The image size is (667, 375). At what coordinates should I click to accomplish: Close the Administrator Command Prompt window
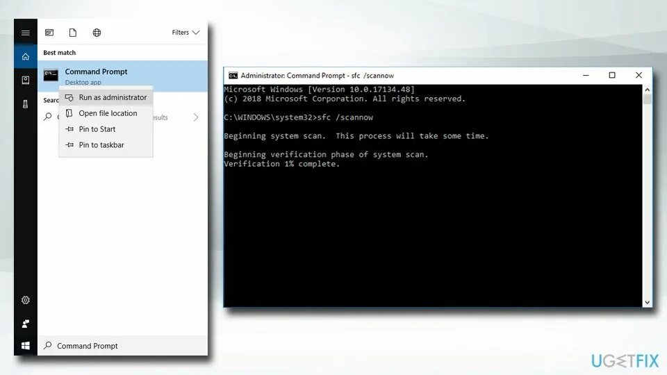tap(639, 75)
